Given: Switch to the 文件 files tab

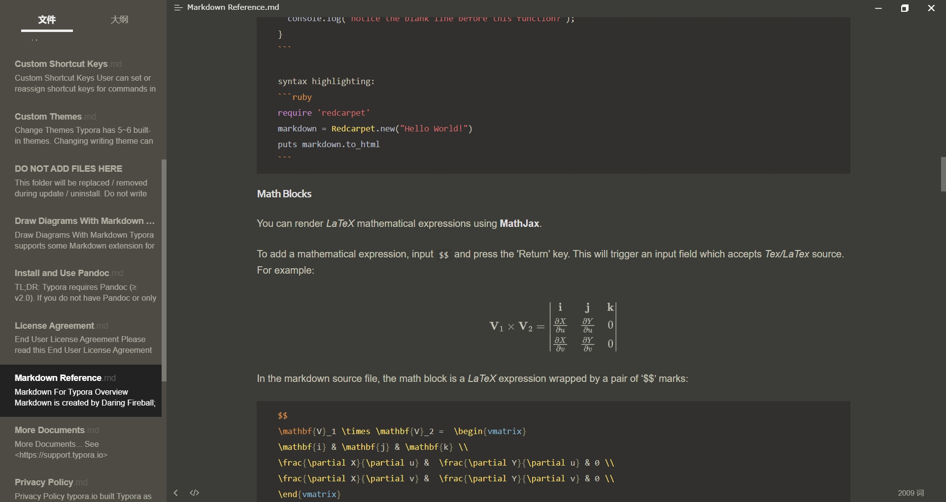Looking at the screenshot, I should (x=47, y=20).
